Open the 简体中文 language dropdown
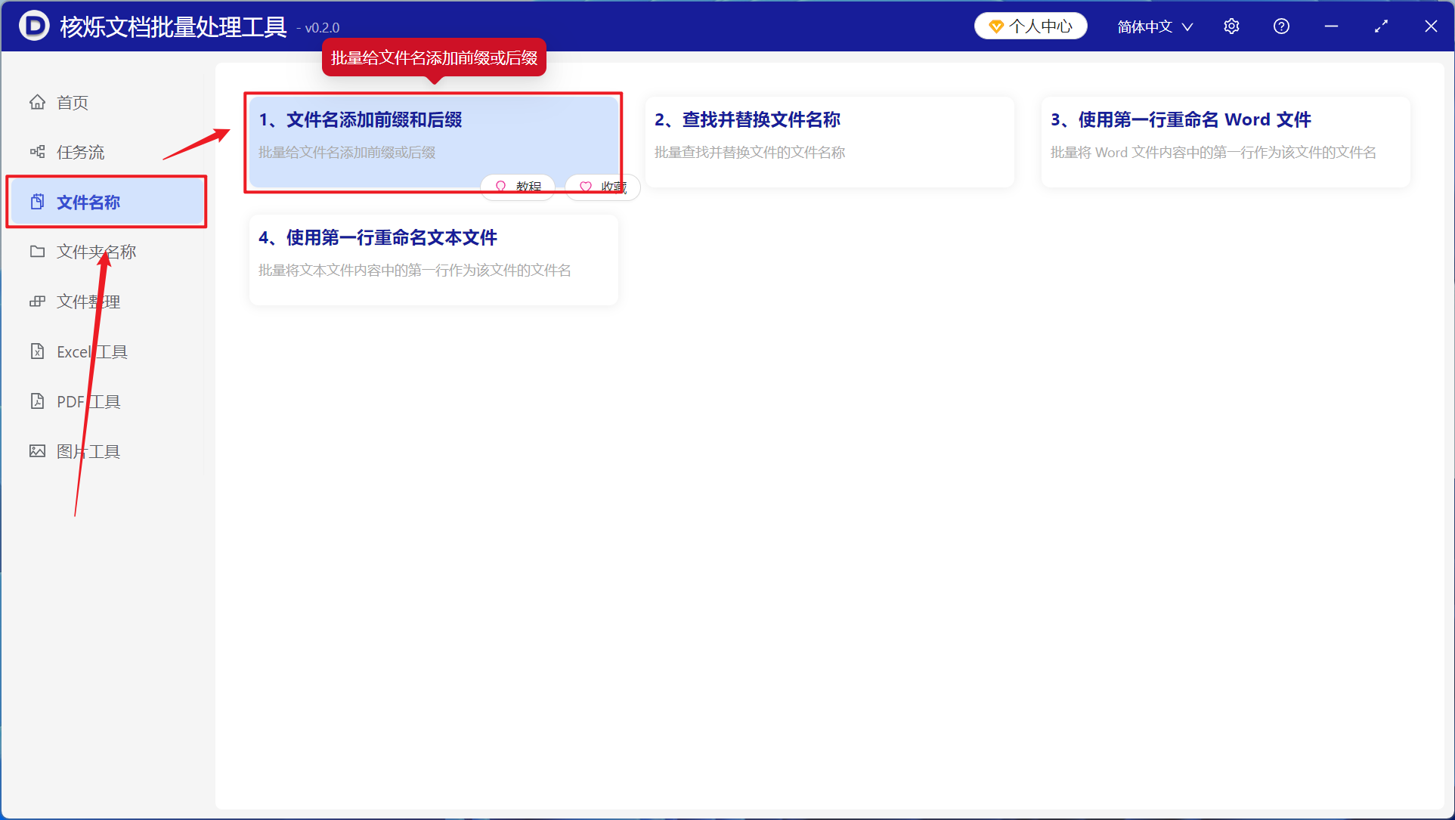1455x820 pixels. 1154,26
